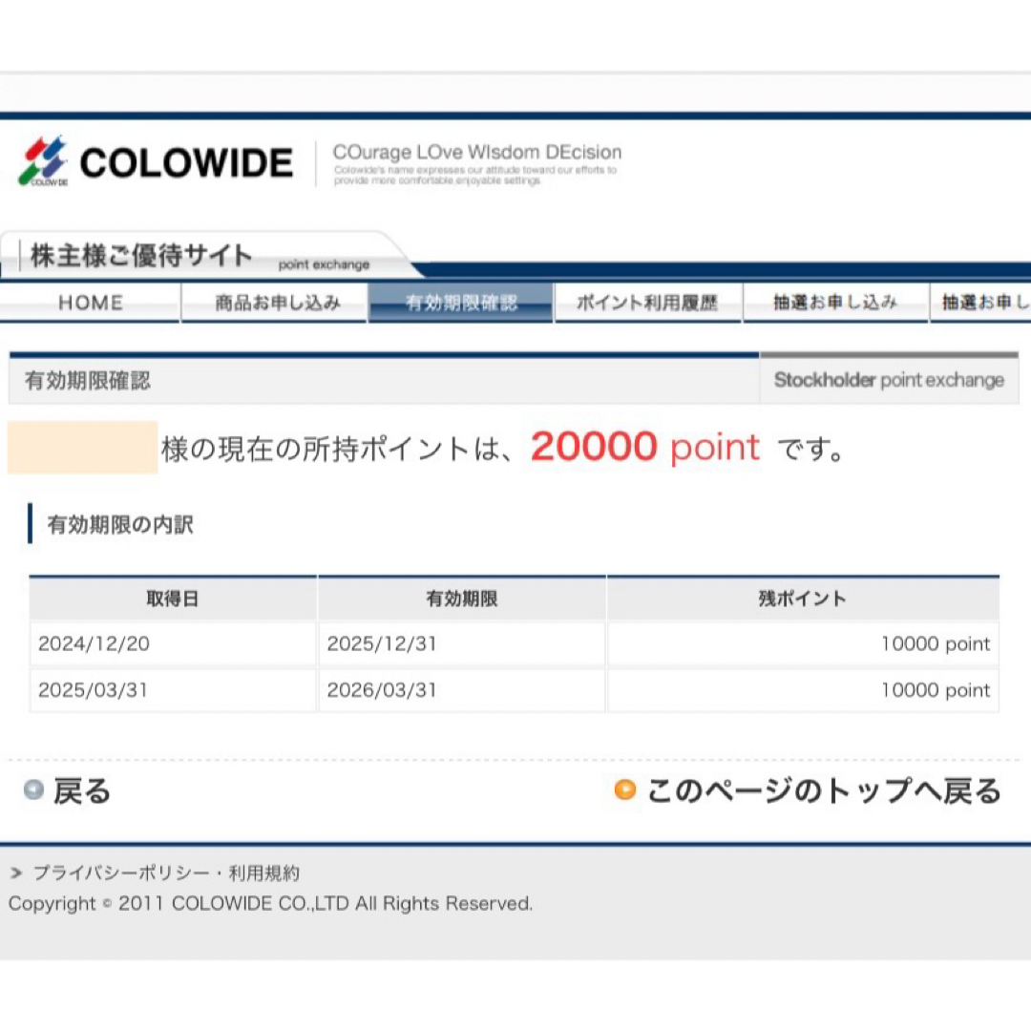Go to the 抽選お申し込み tab
This screenshot has height=1031, width=1031.
(835, 303)
